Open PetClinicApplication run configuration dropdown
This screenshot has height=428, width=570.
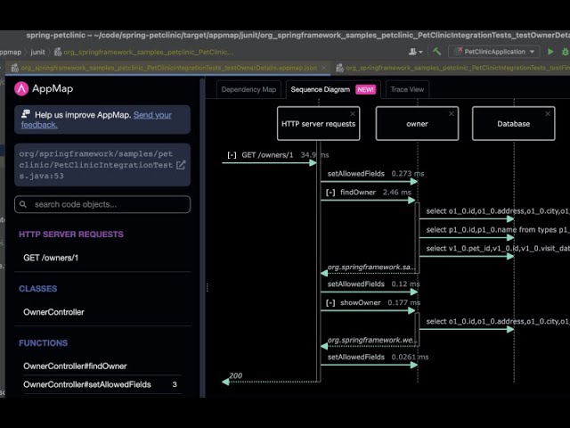coord(494,52)
